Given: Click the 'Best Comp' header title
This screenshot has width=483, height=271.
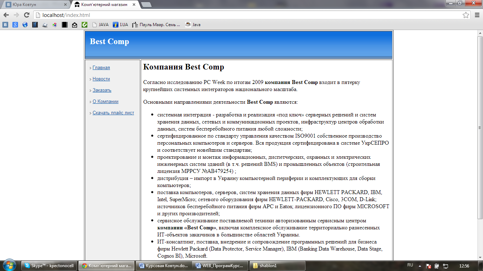Looking at the screenshot, I should pyautogui.click(x=109, y=42).
